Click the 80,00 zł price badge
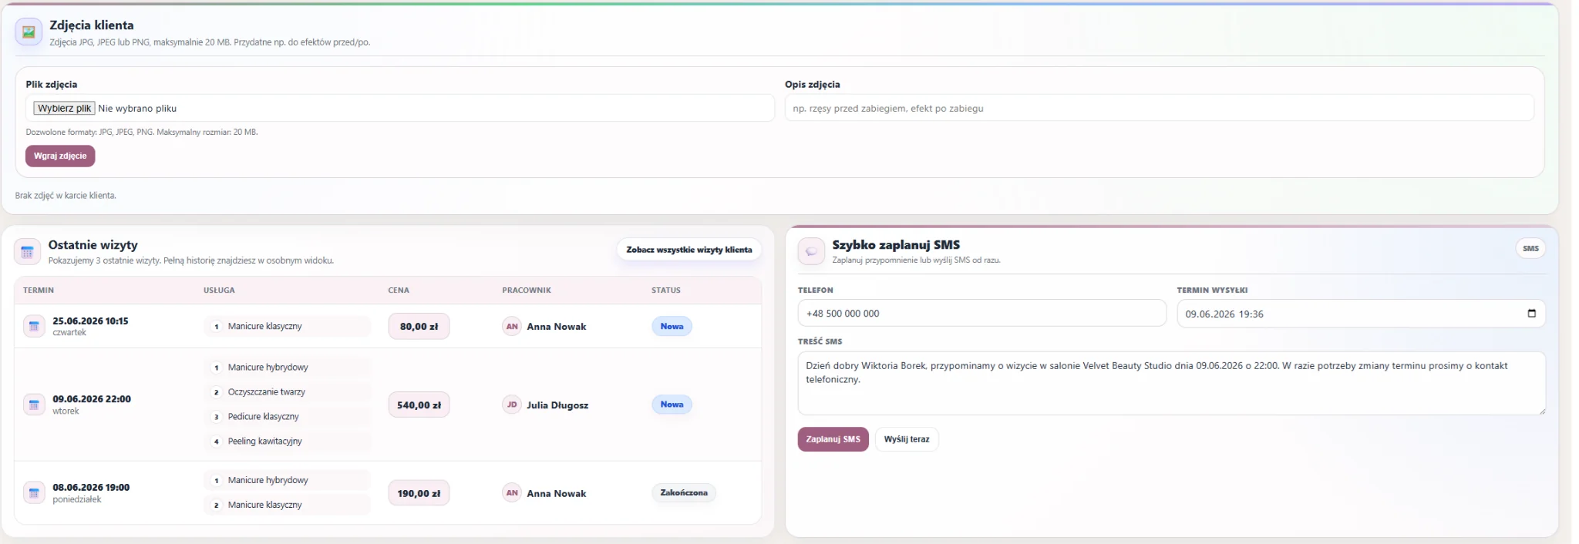 point(419,326)
